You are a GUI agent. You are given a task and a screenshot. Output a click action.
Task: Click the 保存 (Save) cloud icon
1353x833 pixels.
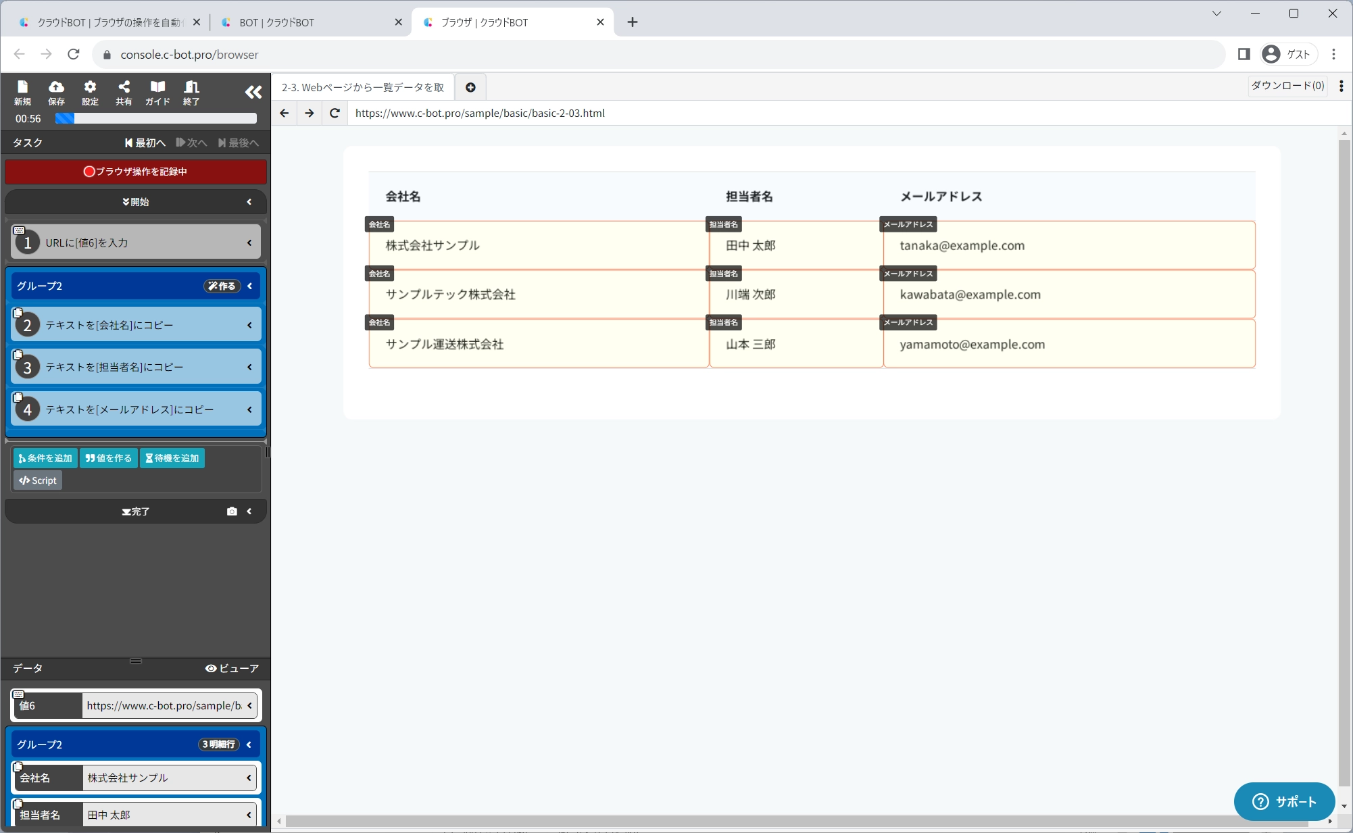[56, 93]
